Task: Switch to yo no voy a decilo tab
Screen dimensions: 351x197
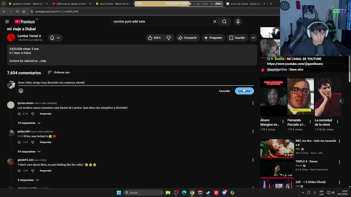Action: (x=245, y=4)
